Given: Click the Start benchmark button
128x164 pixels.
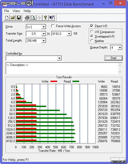Looking at the screenshot, I should tap(113, 58).
